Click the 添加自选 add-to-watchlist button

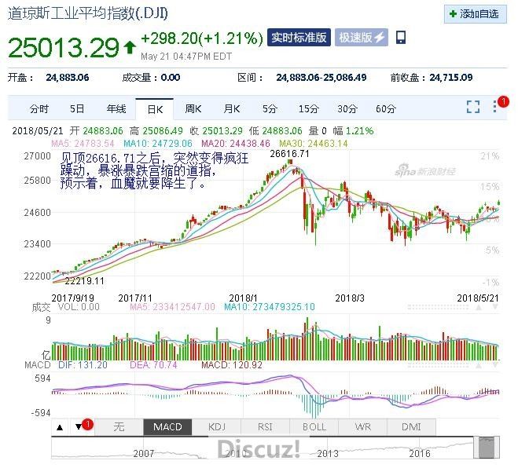pyautogui.click(x=475, y=14)
